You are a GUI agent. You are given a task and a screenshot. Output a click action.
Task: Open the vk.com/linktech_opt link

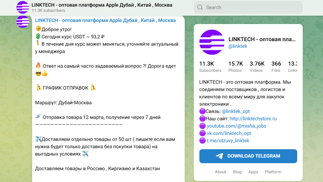click(229, 133)
